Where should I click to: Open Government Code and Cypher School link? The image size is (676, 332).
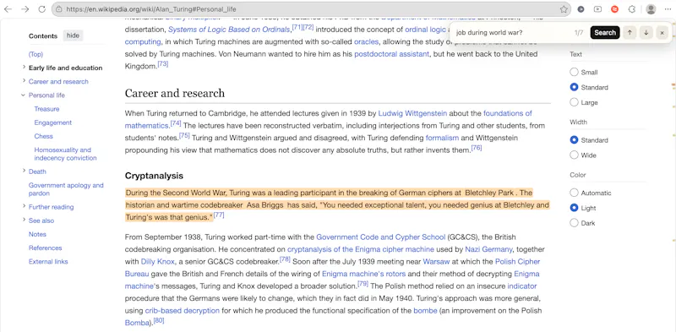pyautogui.click(x=381, y=237)
